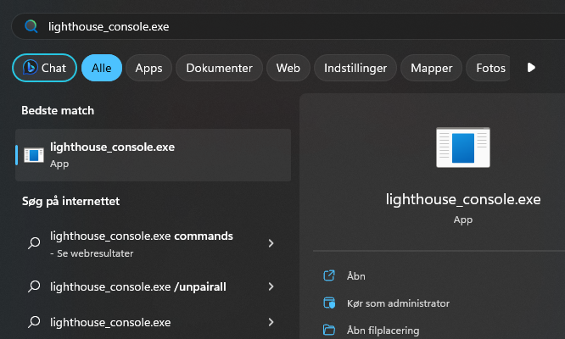Select the bottom lighthouse_console.exe web suggestion

[110, 322]
